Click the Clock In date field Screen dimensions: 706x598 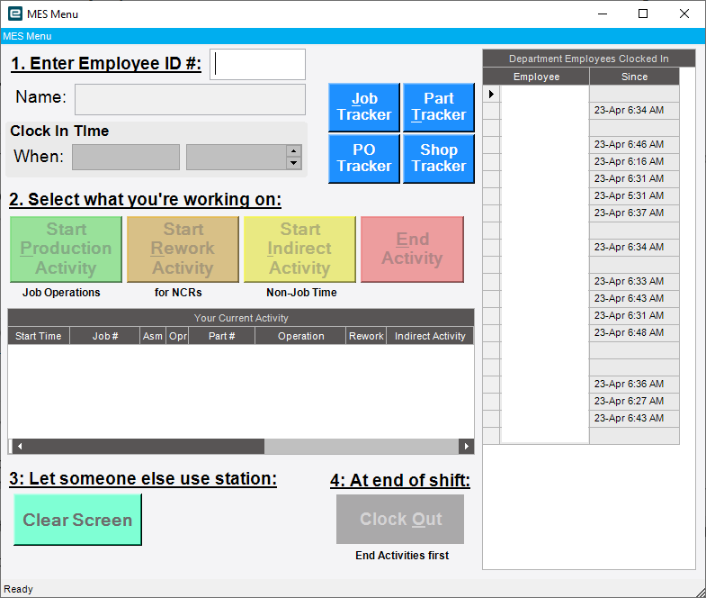(x=126, y=157)
